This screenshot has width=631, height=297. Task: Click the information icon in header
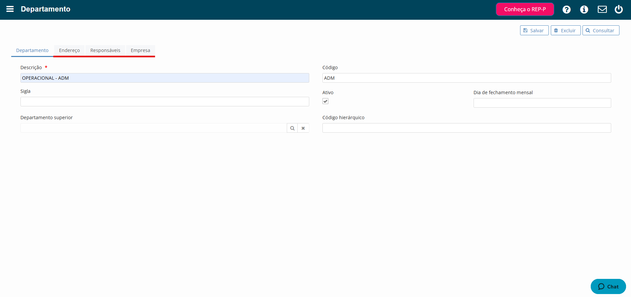584,10
